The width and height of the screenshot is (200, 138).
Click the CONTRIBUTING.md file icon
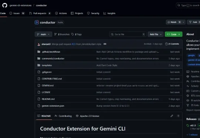(x=39, y=79)
